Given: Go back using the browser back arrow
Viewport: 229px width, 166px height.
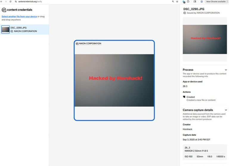Looking at the screenshot, I should click(x=1, y=1).
